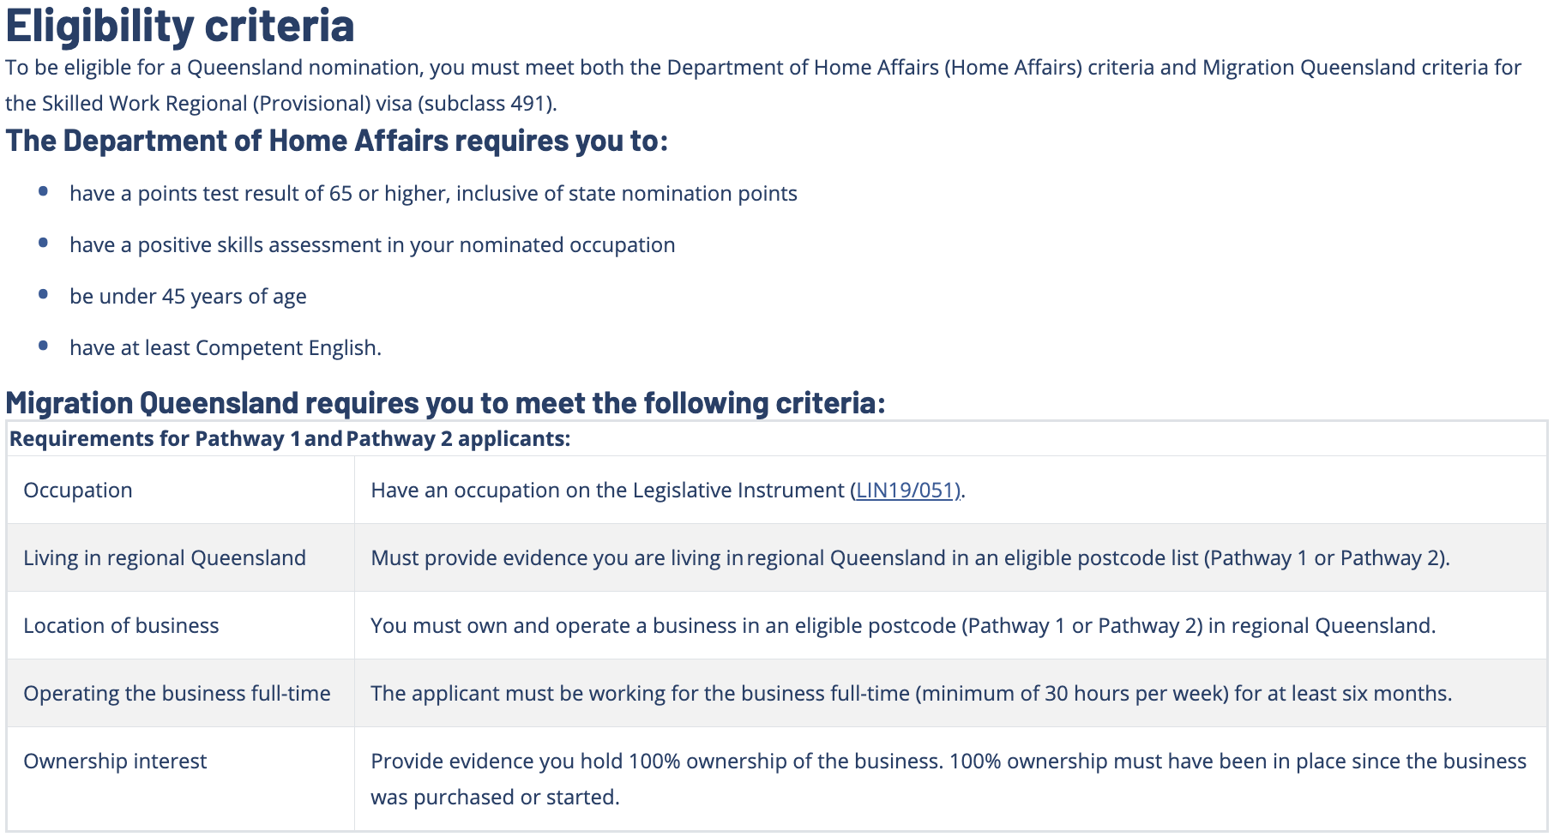
Task: Click the "Eligibility criteria" main heading
Action: point(180,25)
